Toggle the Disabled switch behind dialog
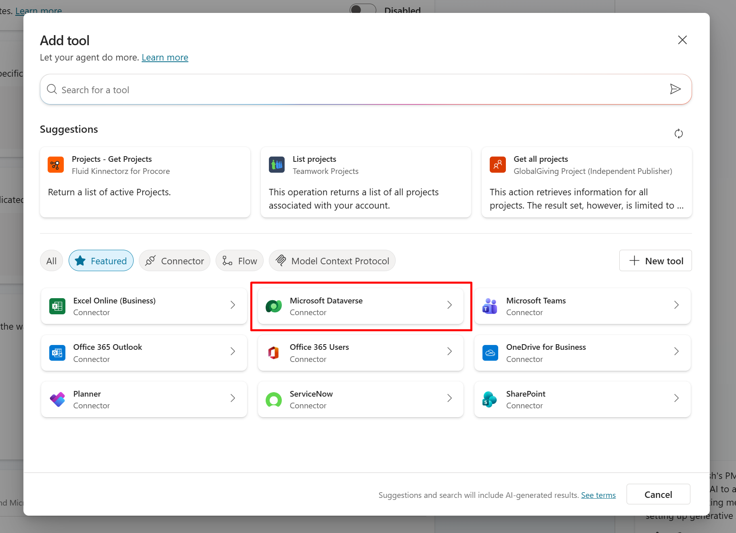This screenshot has height=533, width=736. [363, 9]
